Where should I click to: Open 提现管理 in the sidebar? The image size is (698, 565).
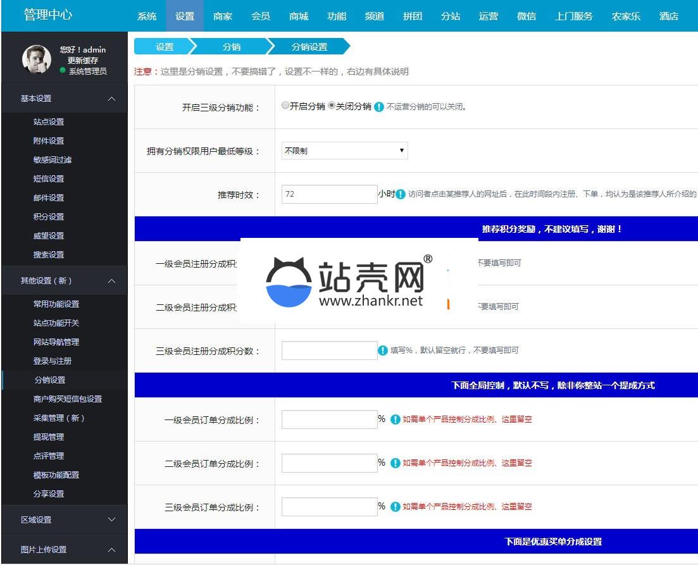pos(49,437)
